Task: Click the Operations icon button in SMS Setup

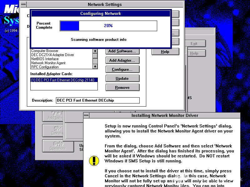Action: click(x=58, y=146)
